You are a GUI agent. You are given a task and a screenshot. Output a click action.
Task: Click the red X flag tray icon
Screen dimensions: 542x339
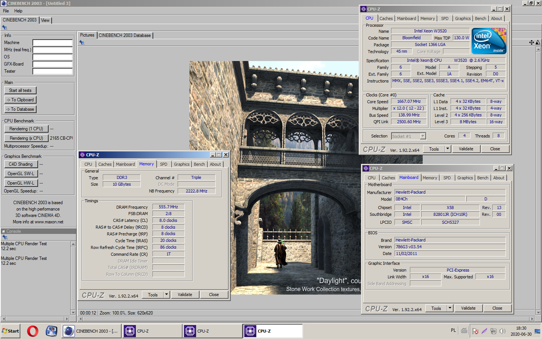click(475, 331)
